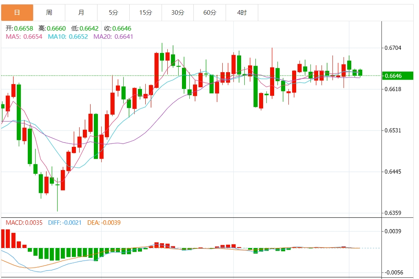Click the MA5: 0.6654 indicator label
419x279 pixels.
[x=24, y=37]
